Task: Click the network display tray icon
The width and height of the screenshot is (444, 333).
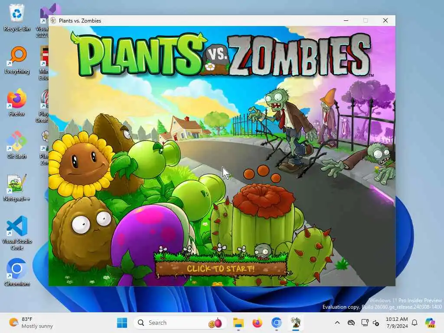Action: point(364,323)
